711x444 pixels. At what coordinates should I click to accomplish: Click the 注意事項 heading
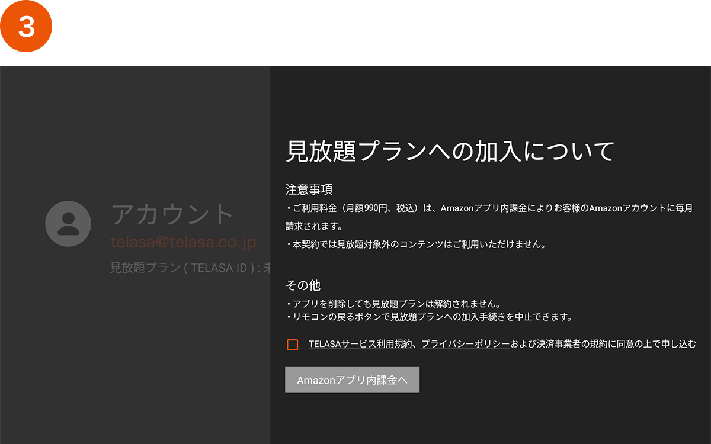tap(309, 189)
